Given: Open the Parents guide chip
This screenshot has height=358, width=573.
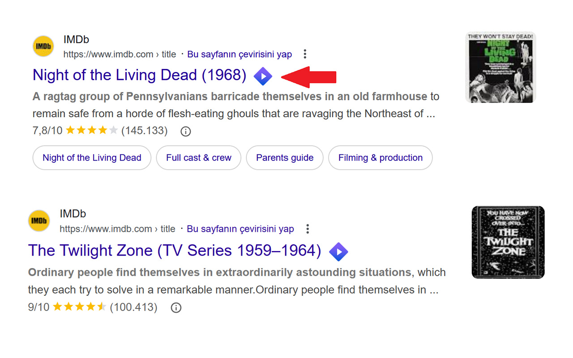Looking at the screenshot, I should click(284, 158).
